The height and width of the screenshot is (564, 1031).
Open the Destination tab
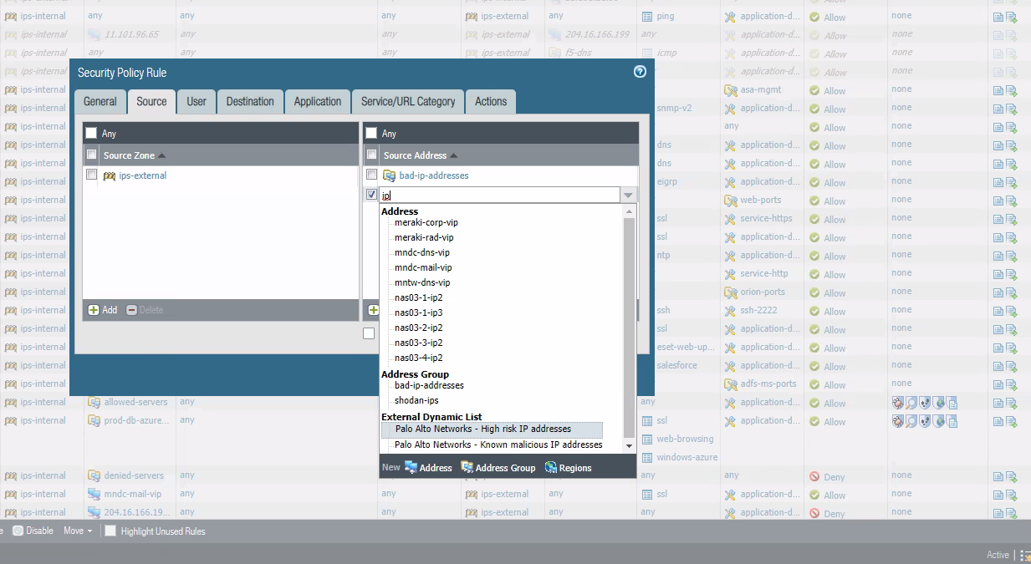coord(250,101)
